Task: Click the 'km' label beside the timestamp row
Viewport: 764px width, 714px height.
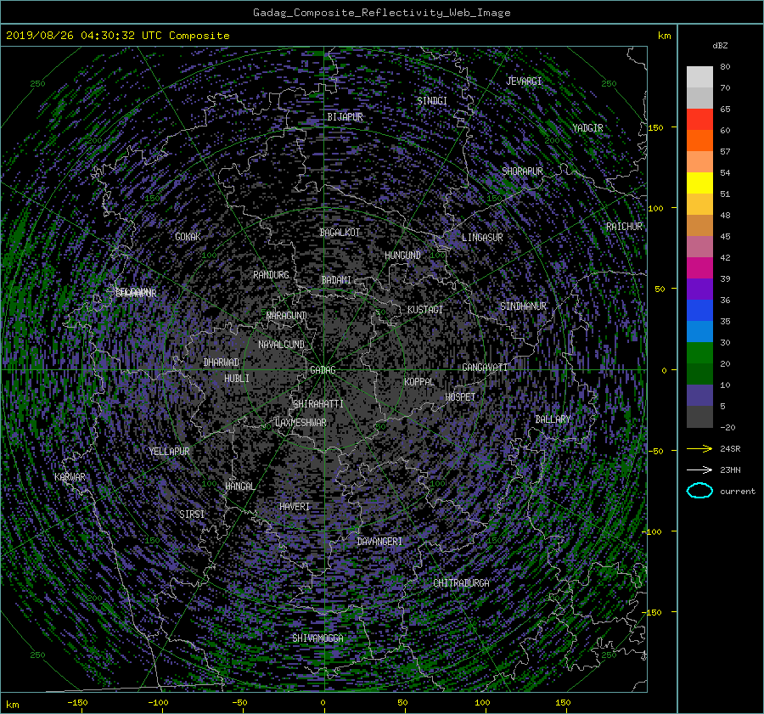Action: coord(664,36)
